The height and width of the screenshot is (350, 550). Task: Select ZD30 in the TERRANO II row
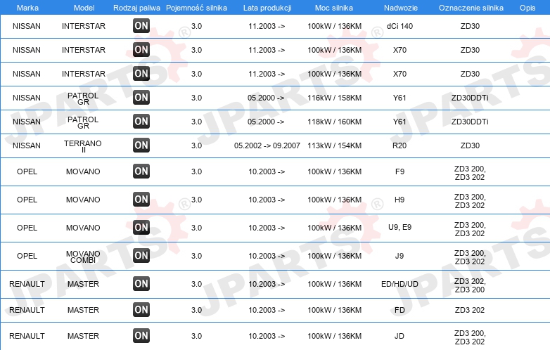click(x=470, y=145)
